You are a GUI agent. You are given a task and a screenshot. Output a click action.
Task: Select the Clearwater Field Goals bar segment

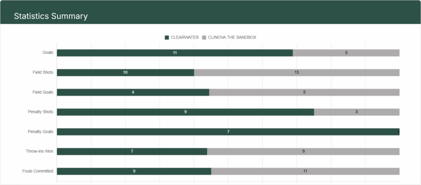(133, 92)
